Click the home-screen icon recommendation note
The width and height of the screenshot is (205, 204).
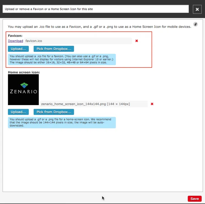[62, 122]
